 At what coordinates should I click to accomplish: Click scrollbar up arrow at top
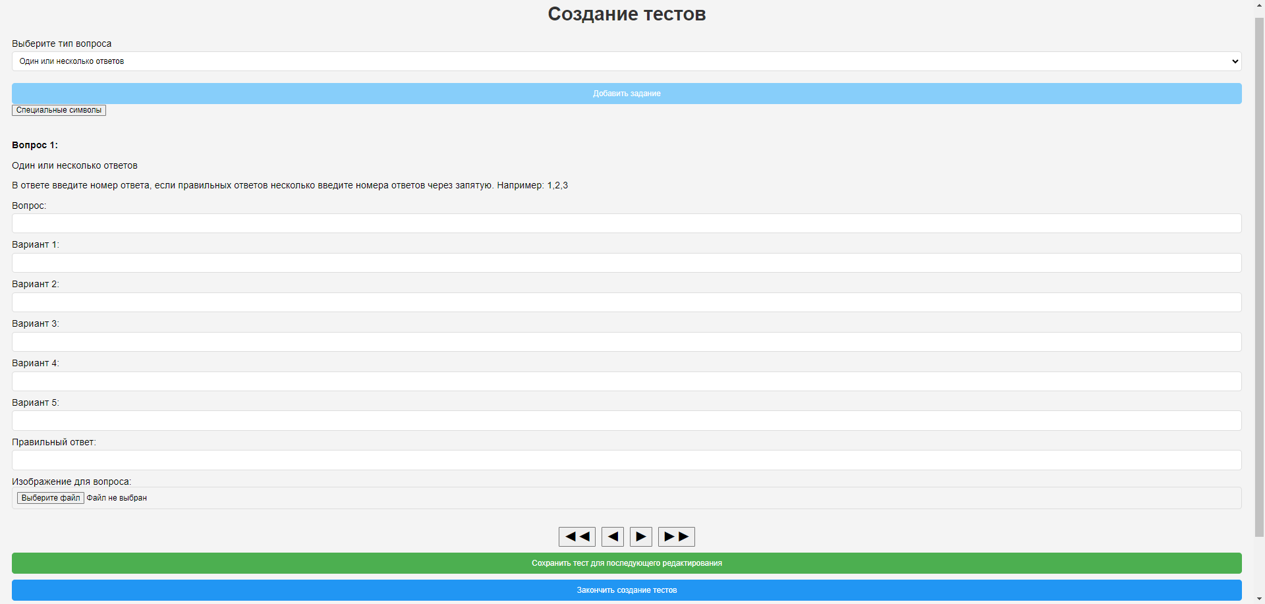click(x=1259, y=5)
